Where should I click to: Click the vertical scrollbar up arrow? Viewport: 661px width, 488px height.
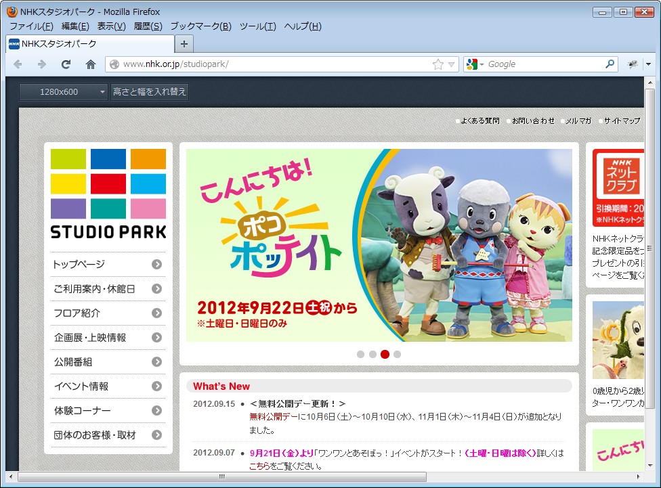[649, 83]
